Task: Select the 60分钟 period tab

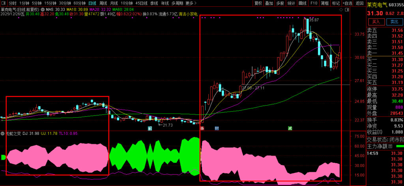Action: click(x=79, y=3)
